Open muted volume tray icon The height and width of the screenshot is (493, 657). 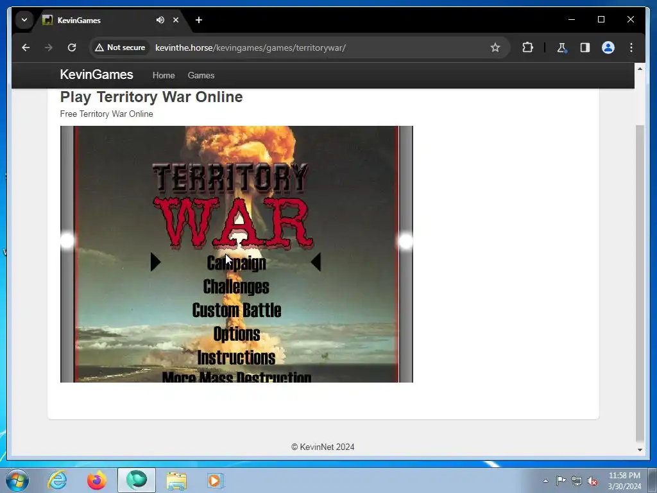(x=592, y=481)
